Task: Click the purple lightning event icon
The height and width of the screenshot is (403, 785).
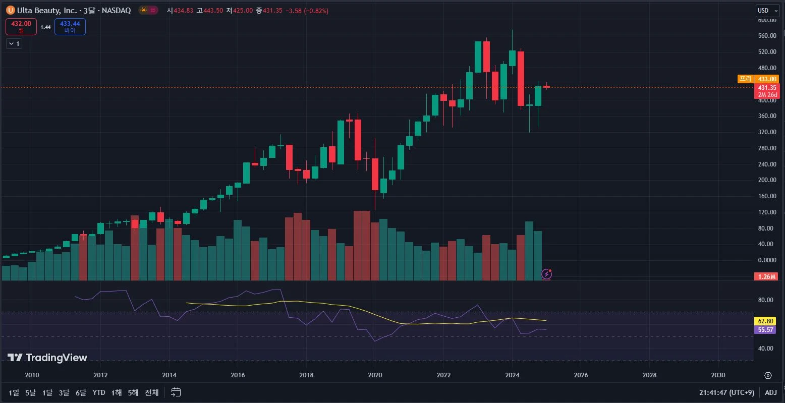Action: point(546,274)
